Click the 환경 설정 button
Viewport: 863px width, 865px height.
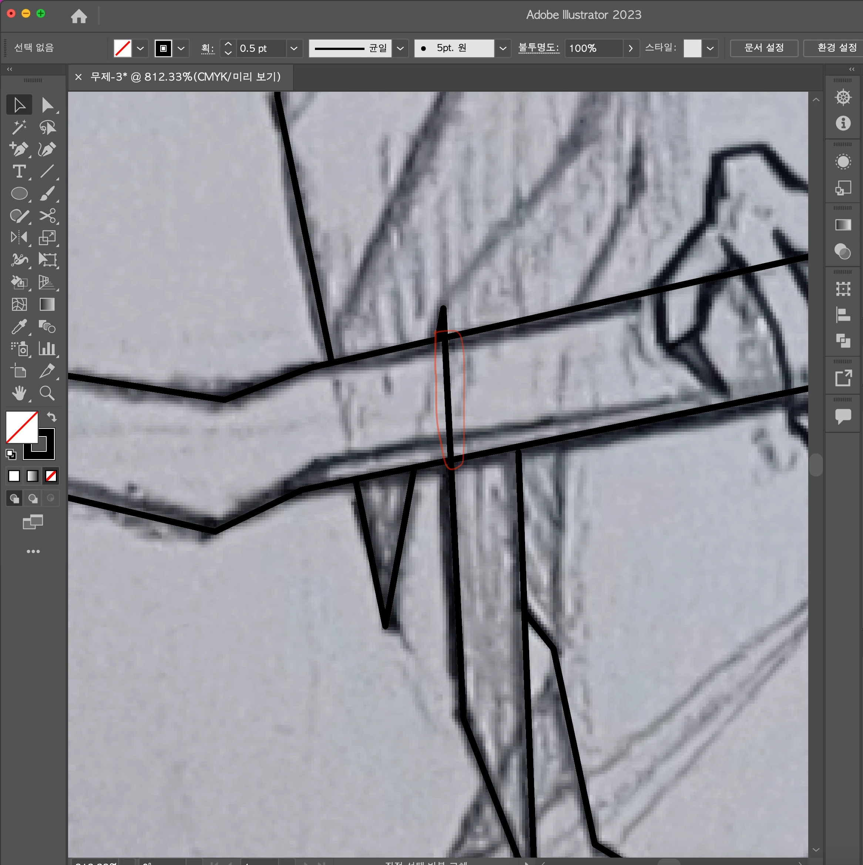click(x=836, y=48)
